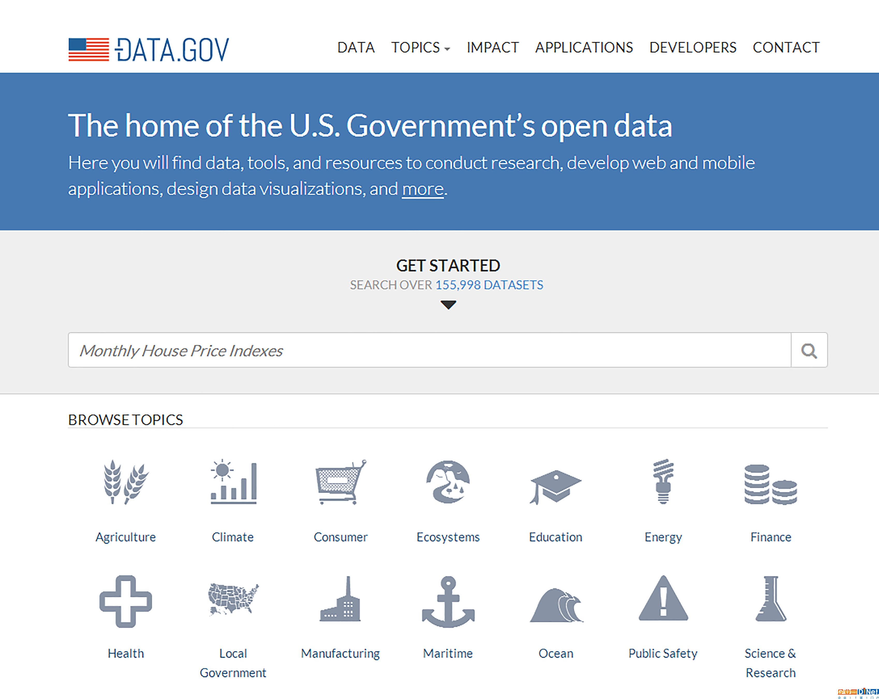Go to the IMPACT page
Viewport: 879px width, 699px height.
[492, 48]
